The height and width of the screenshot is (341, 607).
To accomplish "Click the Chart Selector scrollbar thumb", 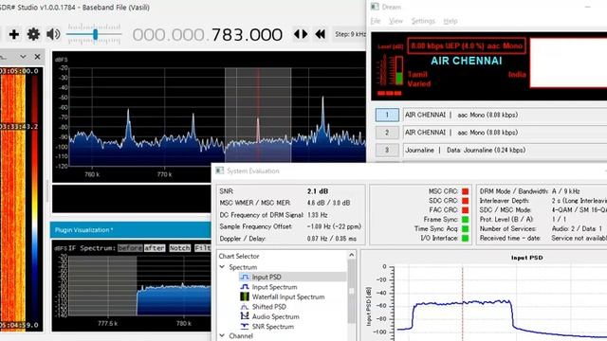I will [352, 291].
